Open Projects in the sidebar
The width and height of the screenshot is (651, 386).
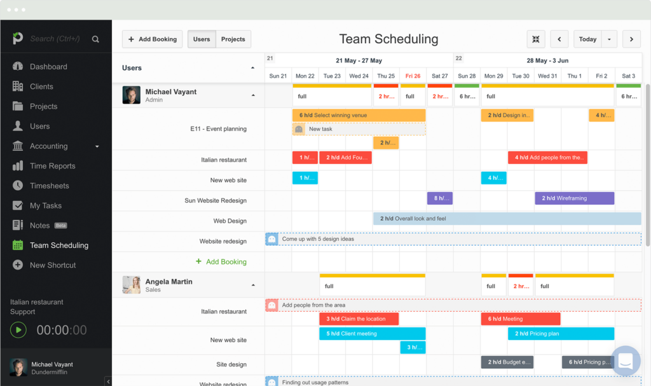click(43, 106)
